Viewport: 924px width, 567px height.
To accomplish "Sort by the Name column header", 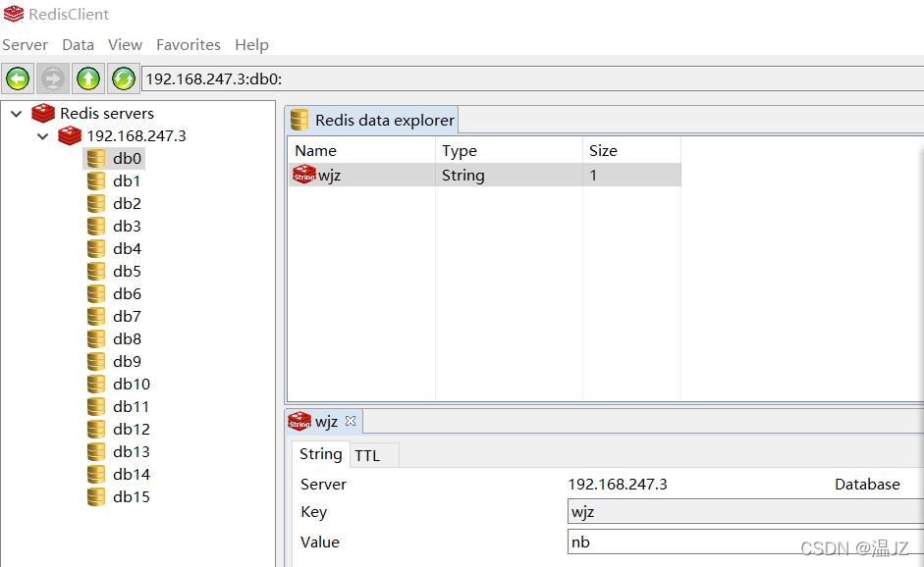I will 361,151.
